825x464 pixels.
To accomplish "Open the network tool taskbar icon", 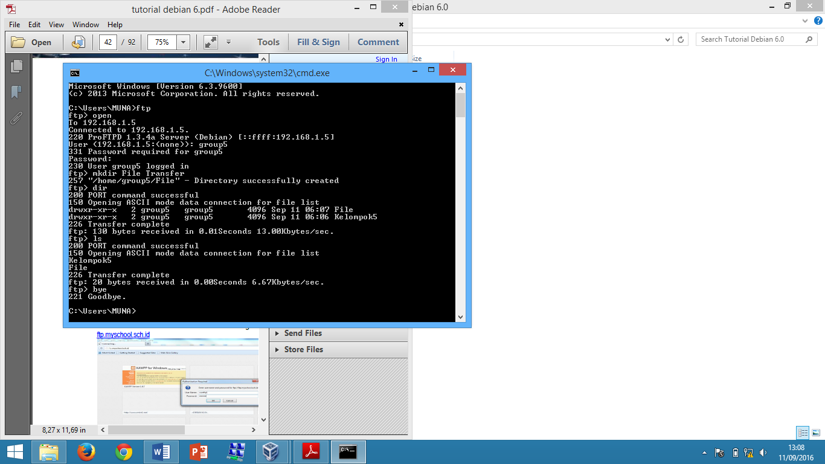I will pos(236,452).
